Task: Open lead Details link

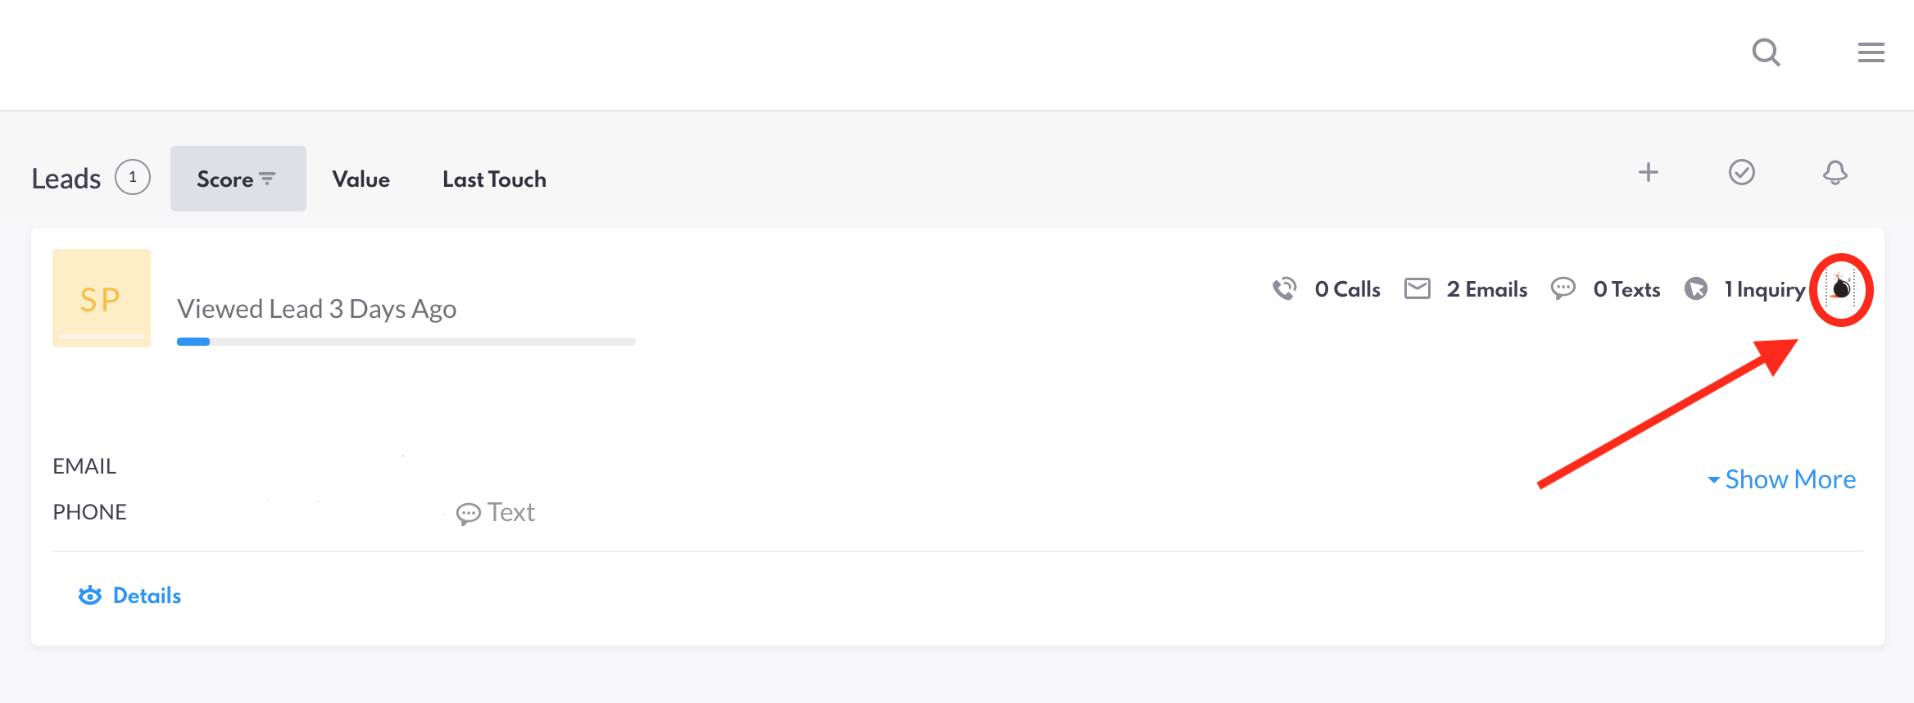Action: [129, 596]
